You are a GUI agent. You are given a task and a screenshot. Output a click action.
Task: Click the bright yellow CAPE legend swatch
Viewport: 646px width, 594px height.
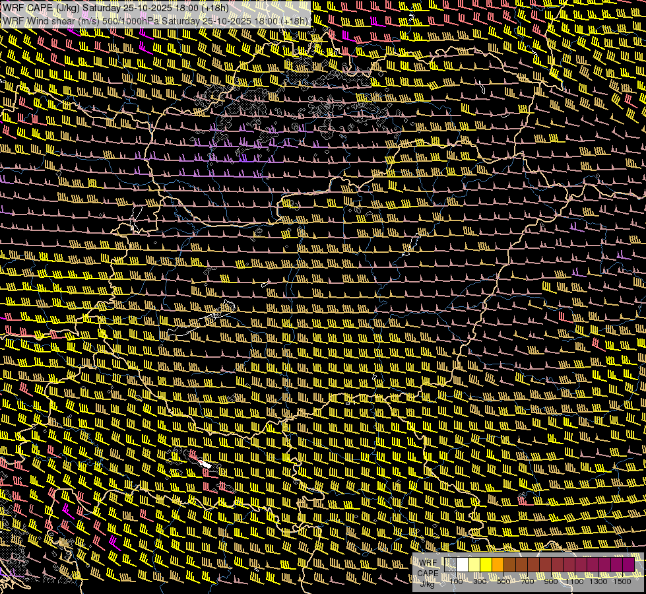coord(486,564)
